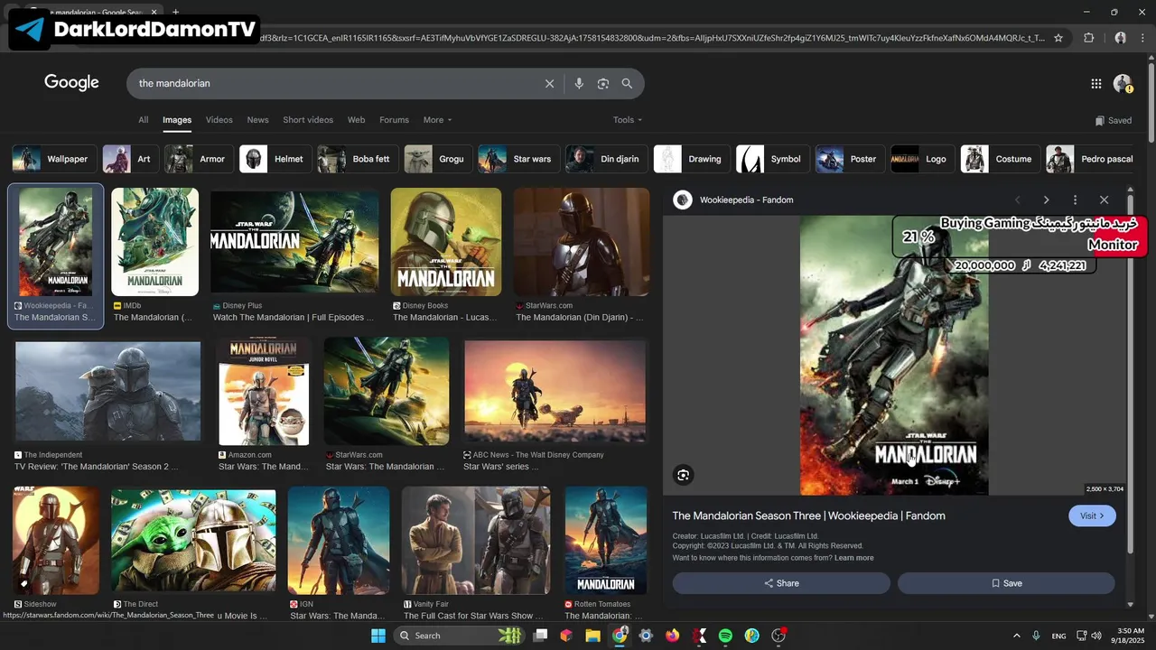1156x650 pixels.
Task: Click the Save button in preview
Action: point(1006,583)
